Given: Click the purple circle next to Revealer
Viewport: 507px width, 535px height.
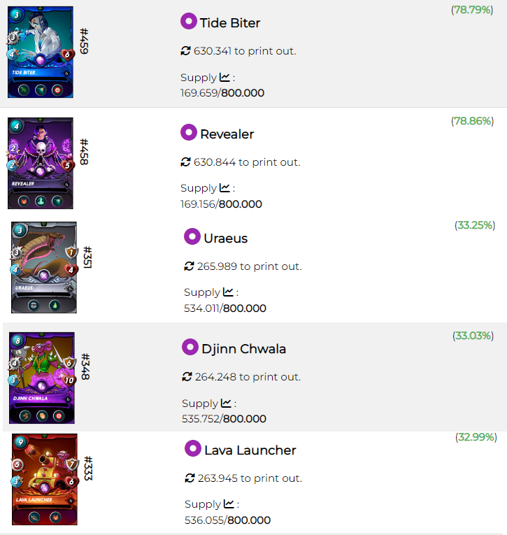Looking at the screenshot, I should click(189, 132).
